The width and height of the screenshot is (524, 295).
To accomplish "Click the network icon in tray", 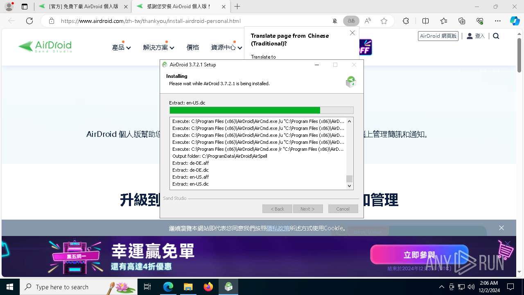I will click(461, 287).
